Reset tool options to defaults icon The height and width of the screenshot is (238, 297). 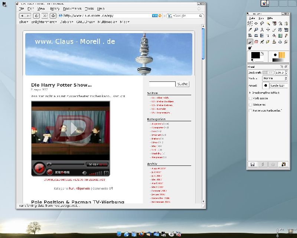pos(283,164)
